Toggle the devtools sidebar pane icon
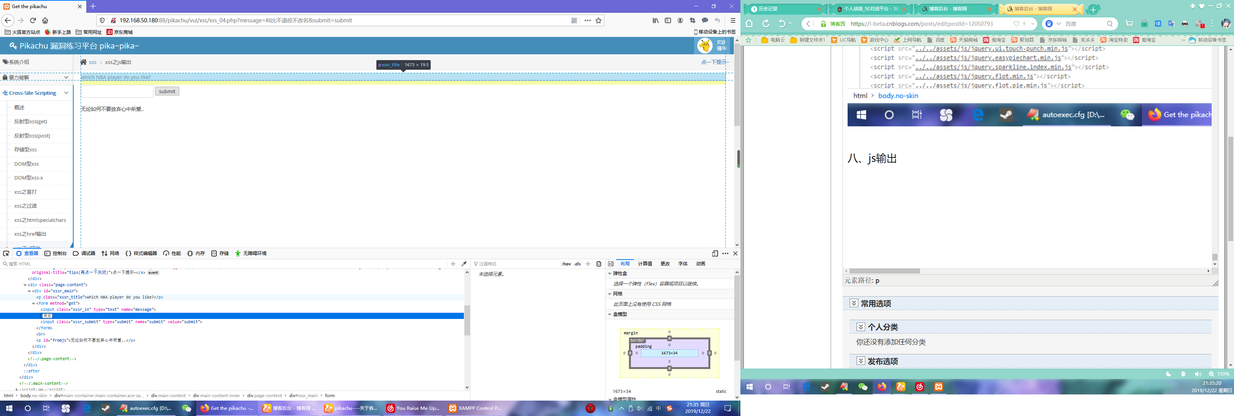The height and width of the screenshot is (416, 1234). click(611, 264)
